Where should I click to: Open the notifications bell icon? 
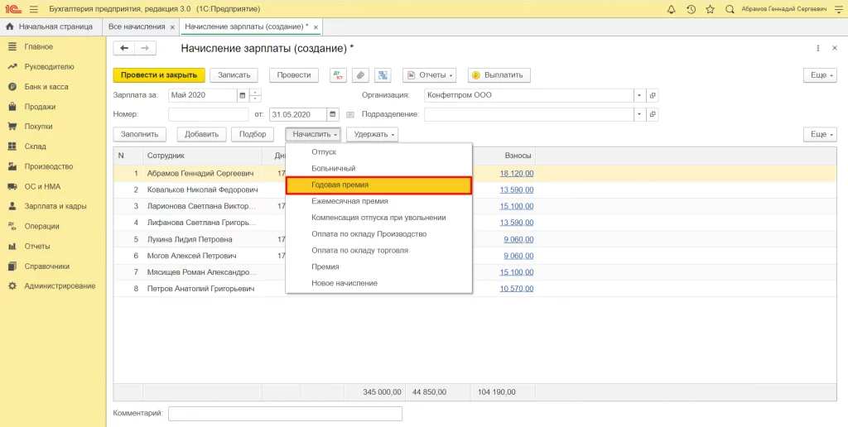(671, 9)
